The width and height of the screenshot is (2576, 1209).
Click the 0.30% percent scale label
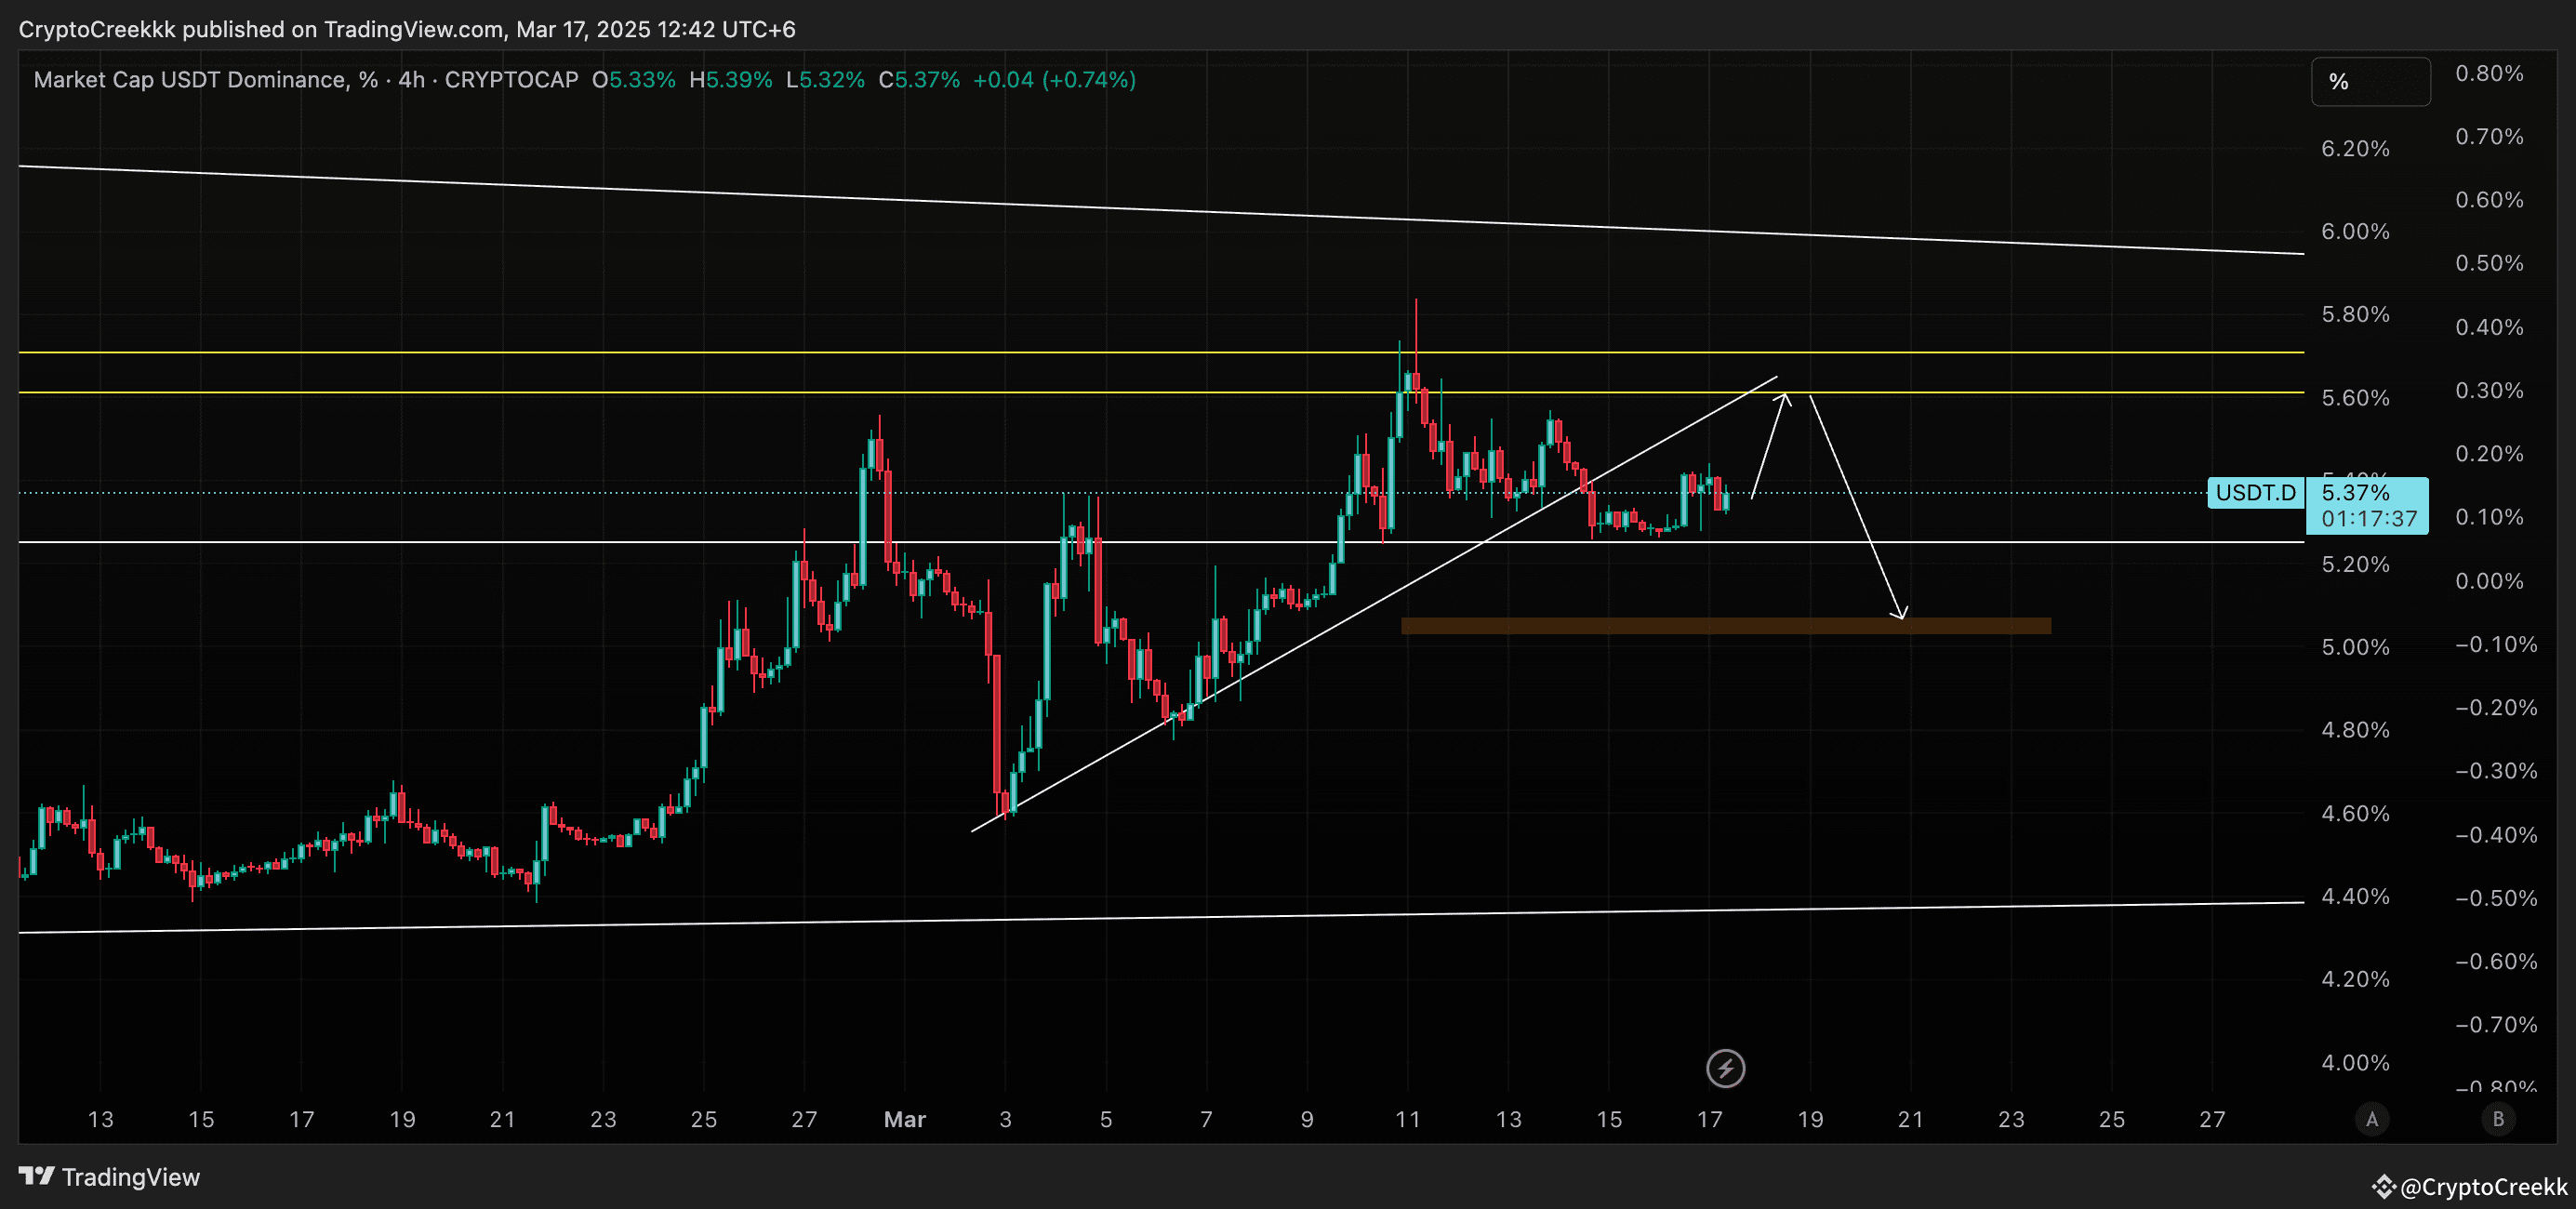click(x=2489, y=390)
